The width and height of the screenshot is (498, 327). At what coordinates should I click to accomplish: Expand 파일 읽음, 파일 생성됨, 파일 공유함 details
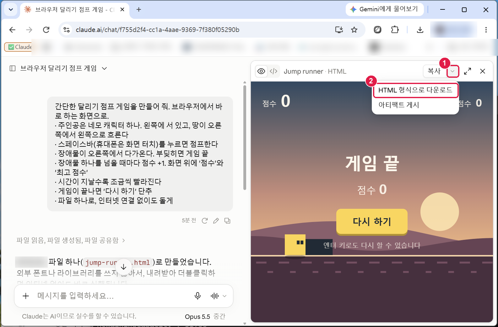tap(71, 240)
